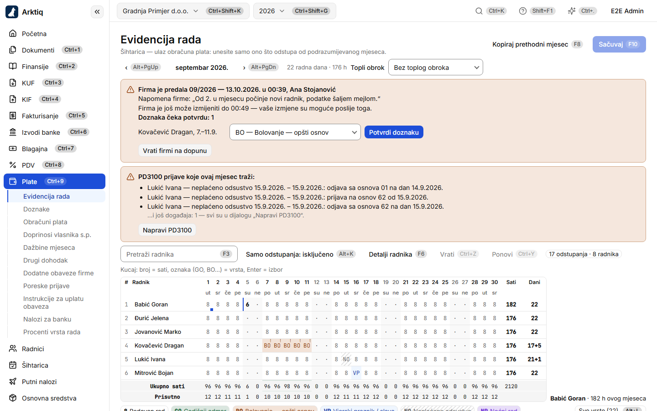Screen dimensions: 657x411
Task: Click the sparkle assistant icon
Action: click(572, 11)
